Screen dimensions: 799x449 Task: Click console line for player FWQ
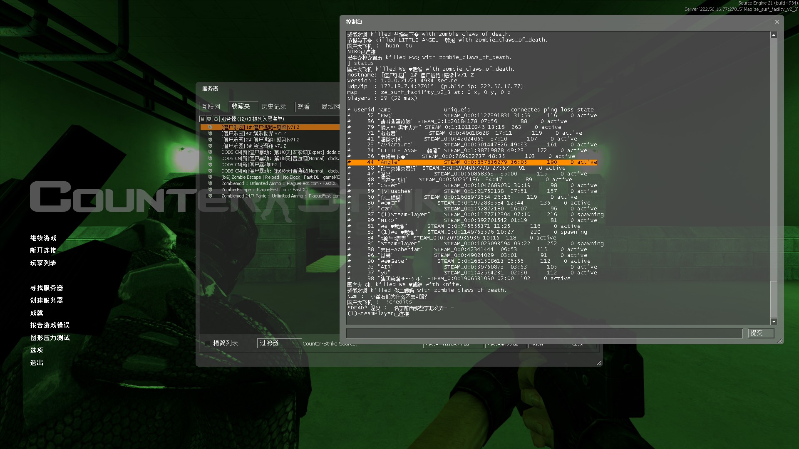472,116
